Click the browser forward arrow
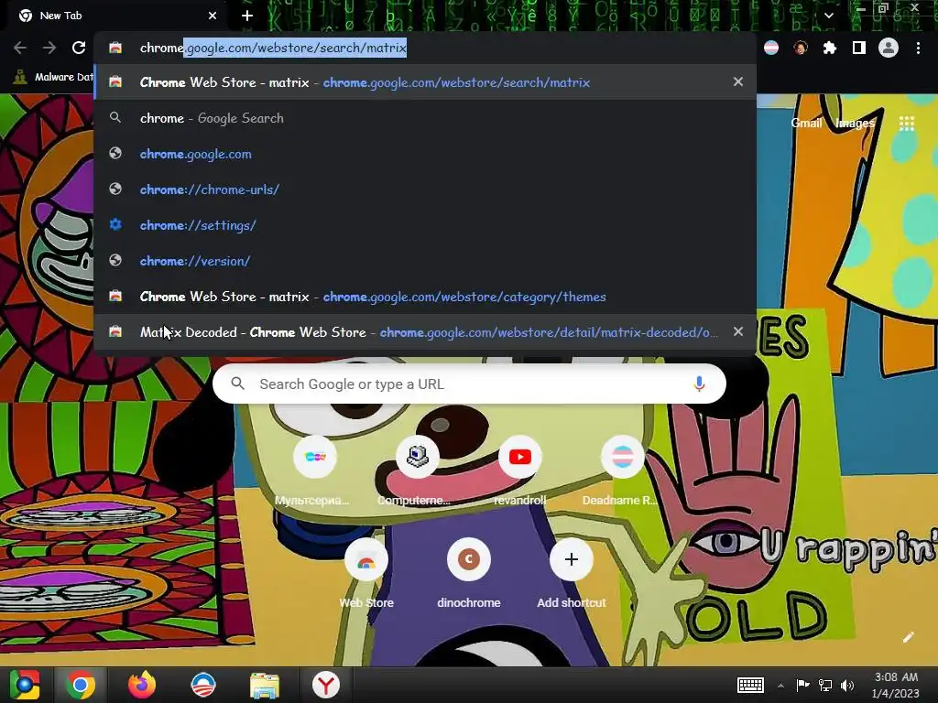This screenshot has width=938, height=703. pos(49,48)
